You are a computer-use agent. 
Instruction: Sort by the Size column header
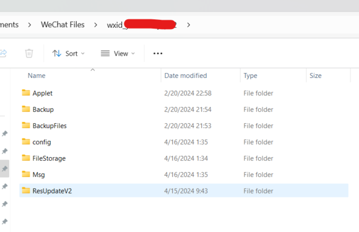[x=316, y=75]
